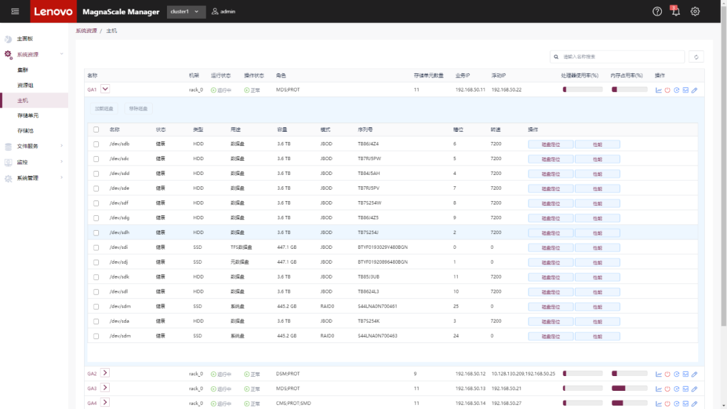Check the box for /dev/sdf

pos(96,203)
